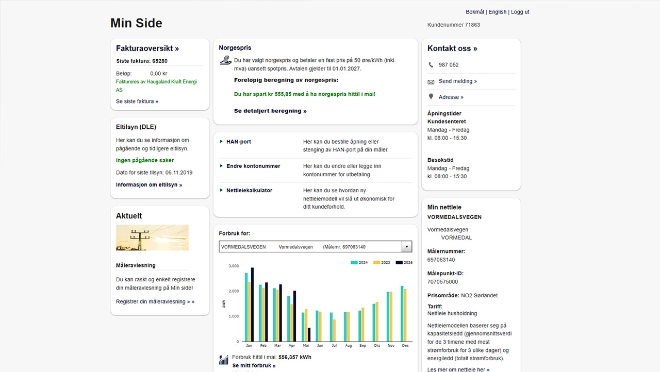Open Se siste faktura link

[137, 102]
